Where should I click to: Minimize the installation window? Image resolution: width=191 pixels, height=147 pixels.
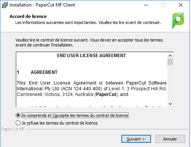click(146, 5)
